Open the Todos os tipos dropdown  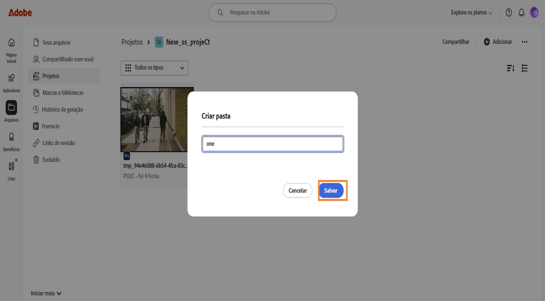pyautogui.click(x=154, y=68)
